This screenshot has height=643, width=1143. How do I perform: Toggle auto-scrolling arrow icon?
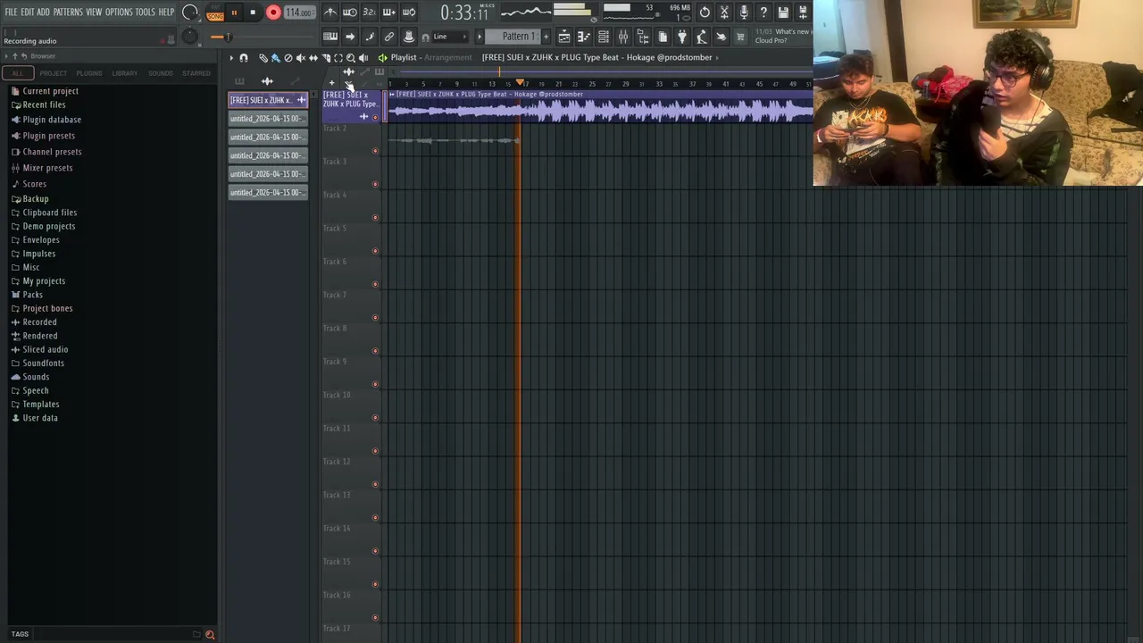point(350,37)
